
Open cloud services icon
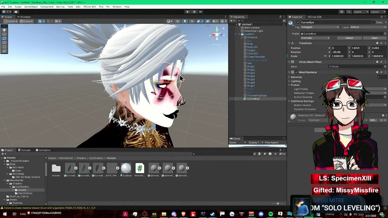point(16,12)
